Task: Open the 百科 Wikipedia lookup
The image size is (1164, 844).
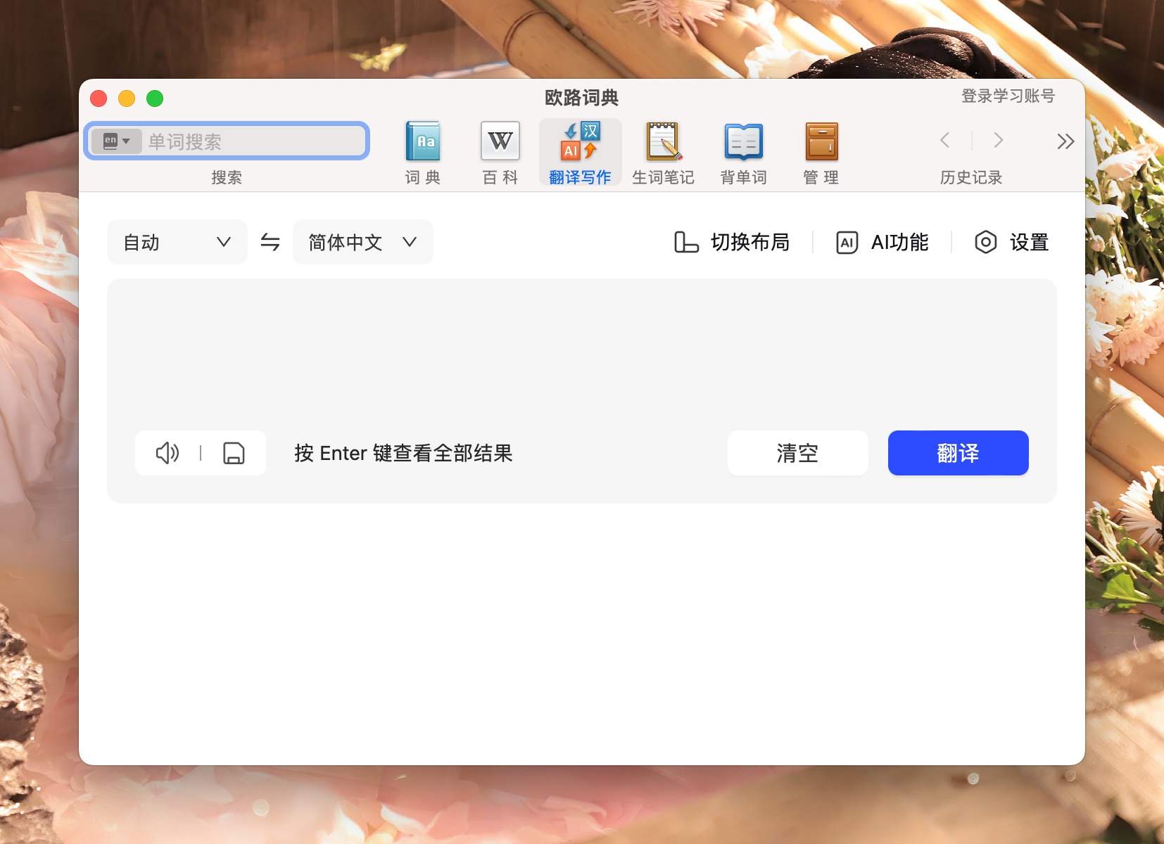Action: (x=499, y=150)
